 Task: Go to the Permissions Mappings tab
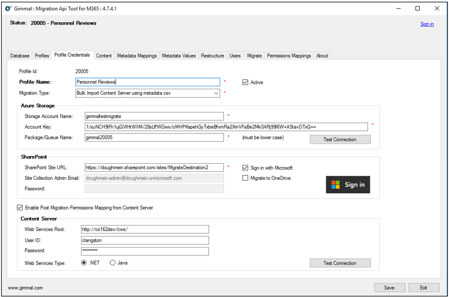(289, 56)
